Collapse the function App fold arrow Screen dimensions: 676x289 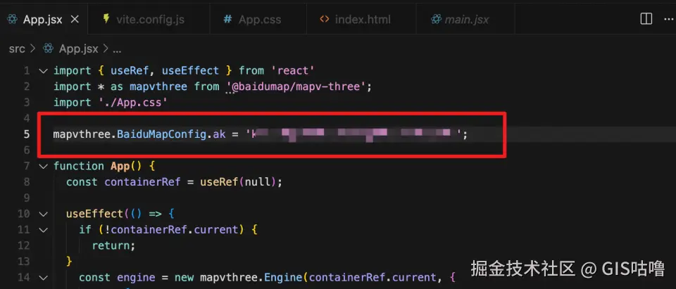click(43, 166)
